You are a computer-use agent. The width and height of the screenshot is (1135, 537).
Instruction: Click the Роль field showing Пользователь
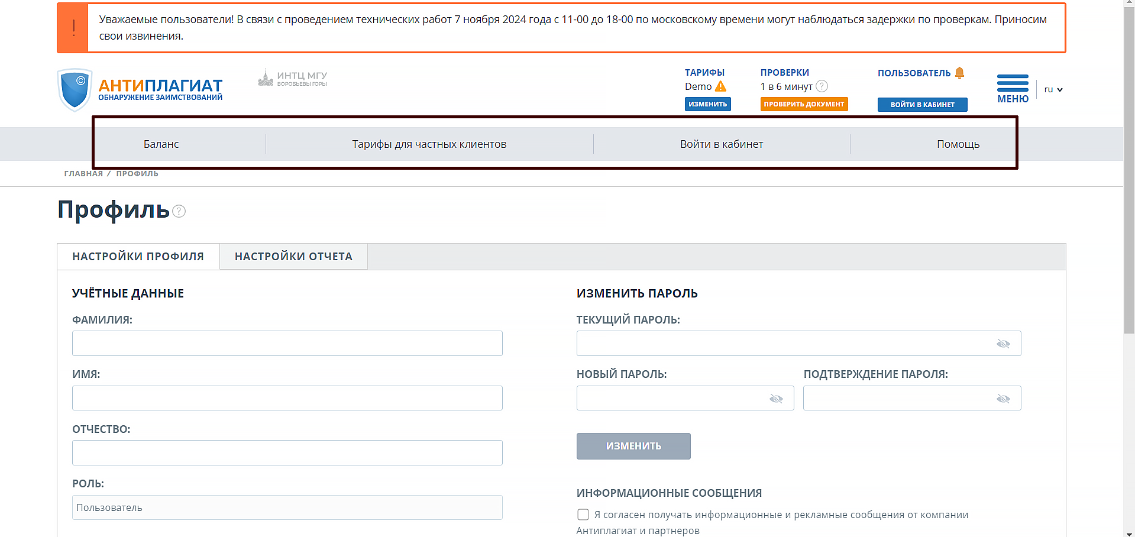pyautogui.click(x=287, y=507)
